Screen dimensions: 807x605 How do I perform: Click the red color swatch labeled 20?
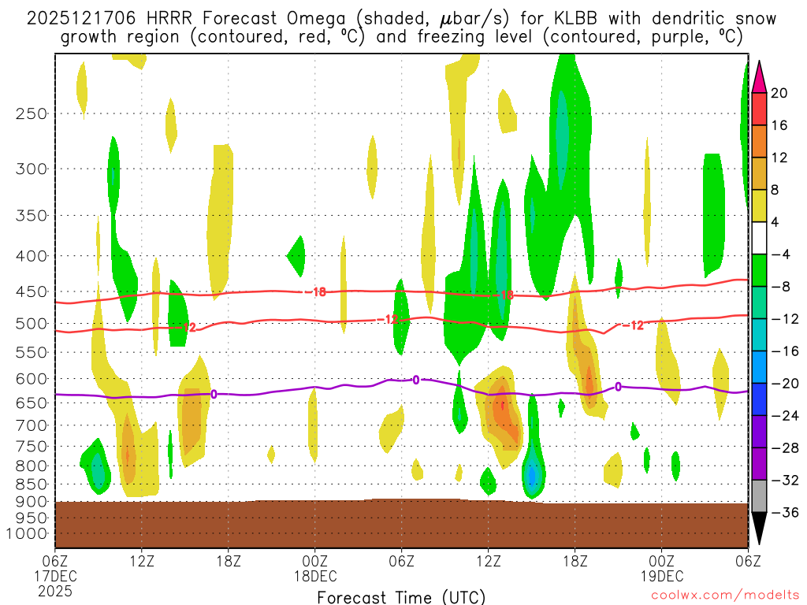click(x=759, y=109)
